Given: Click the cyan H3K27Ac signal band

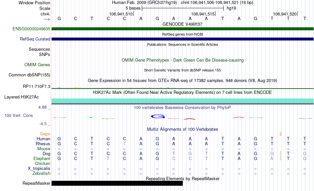Looking at the screenshot, I should [182, 101].
